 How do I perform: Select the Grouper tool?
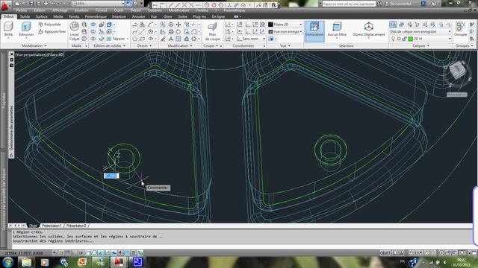461,29
